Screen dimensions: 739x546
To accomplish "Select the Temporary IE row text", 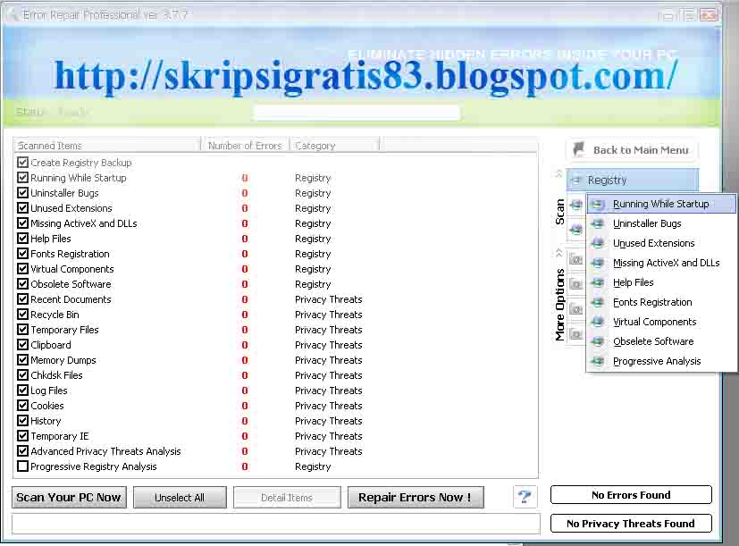I will pos(60,436).
